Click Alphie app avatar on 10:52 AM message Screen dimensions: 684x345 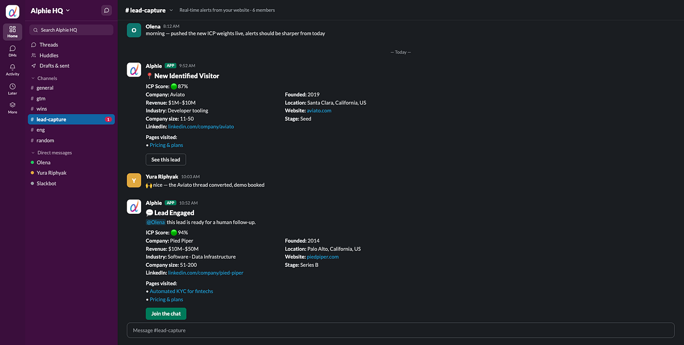point(134,206)
